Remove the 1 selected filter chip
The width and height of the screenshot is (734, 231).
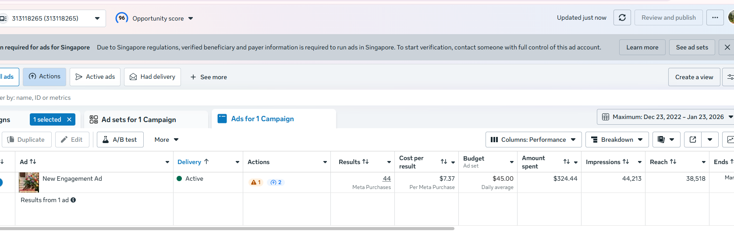click(69, 119)
